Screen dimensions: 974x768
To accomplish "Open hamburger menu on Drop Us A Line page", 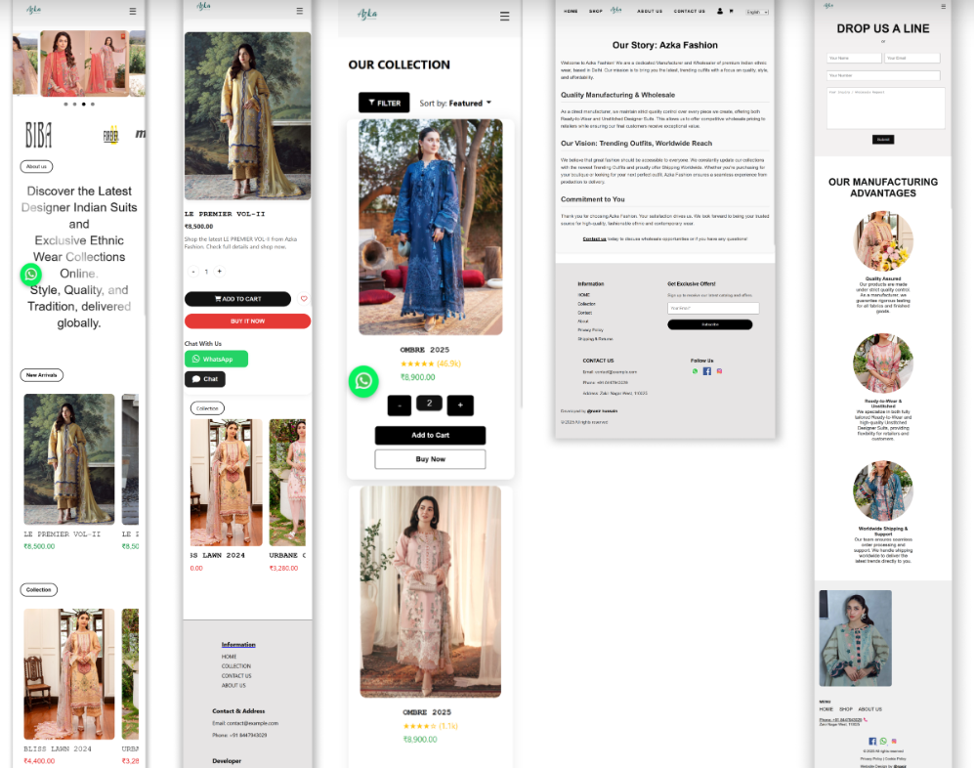I will [x=942, y=6].
